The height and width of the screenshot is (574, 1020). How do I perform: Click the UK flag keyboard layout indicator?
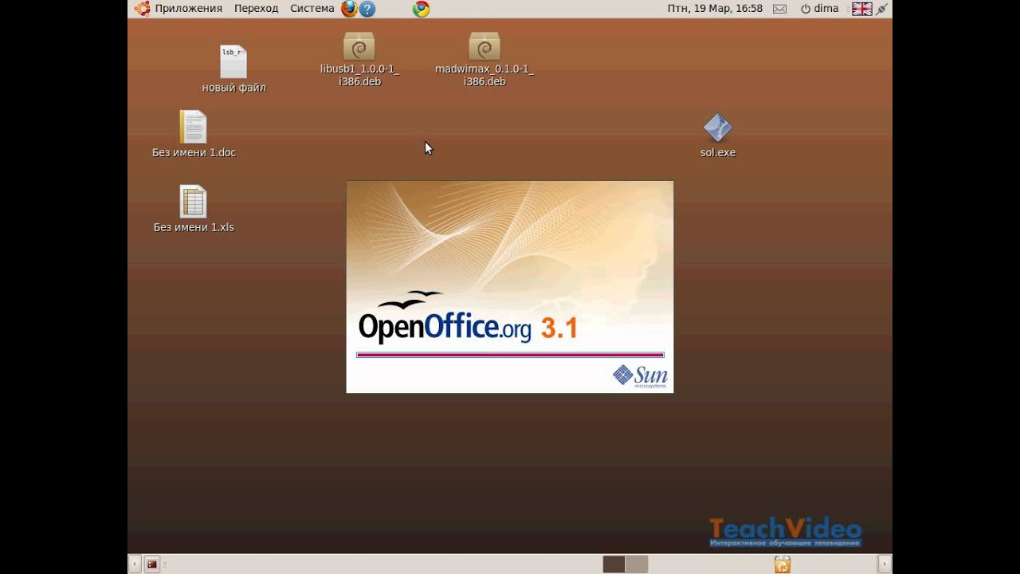pos(862,9)
